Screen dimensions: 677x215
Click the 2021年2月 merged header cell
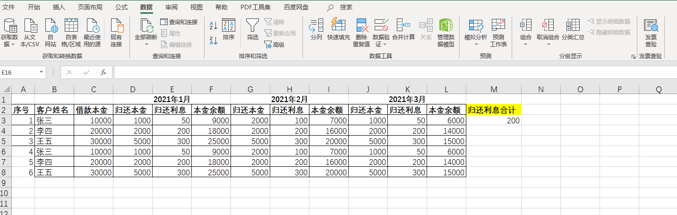point(290,100)
